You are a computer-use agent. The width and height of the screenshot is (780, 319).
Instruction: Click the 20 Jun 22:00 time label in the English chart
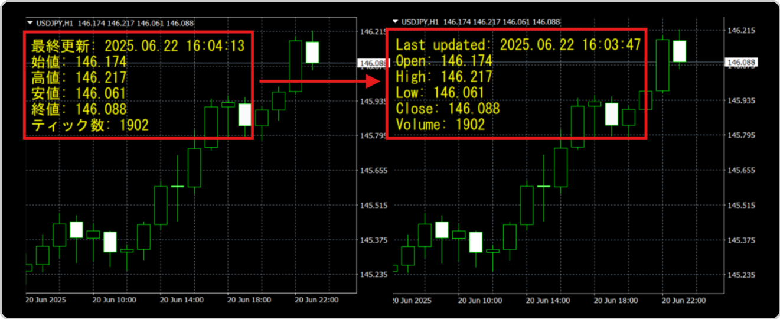pyautogui.click(x=684, y=301)
